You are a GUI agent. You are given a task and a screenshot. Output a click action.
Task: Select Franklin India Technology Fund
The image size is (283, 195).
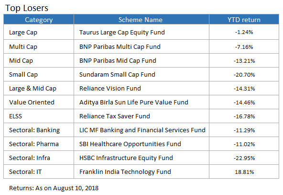coord(125,172)
